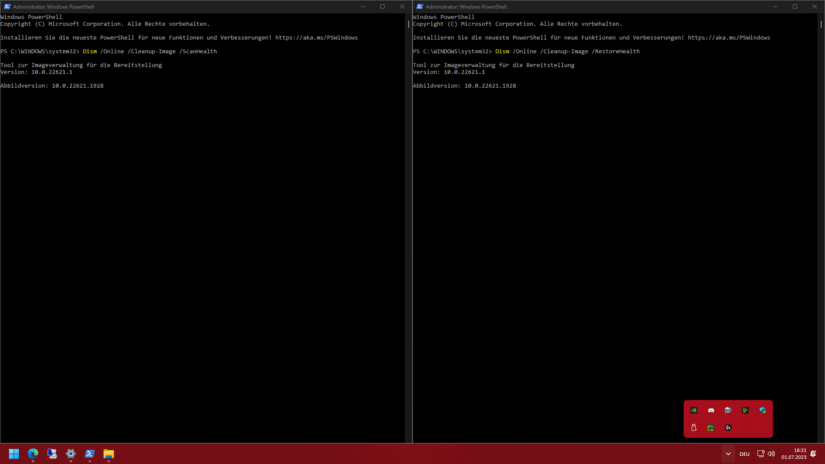This screenshot has width=825, height=464.
Task: Open Remote Desktop Connection from the taskbar
Action: (52, 454)
